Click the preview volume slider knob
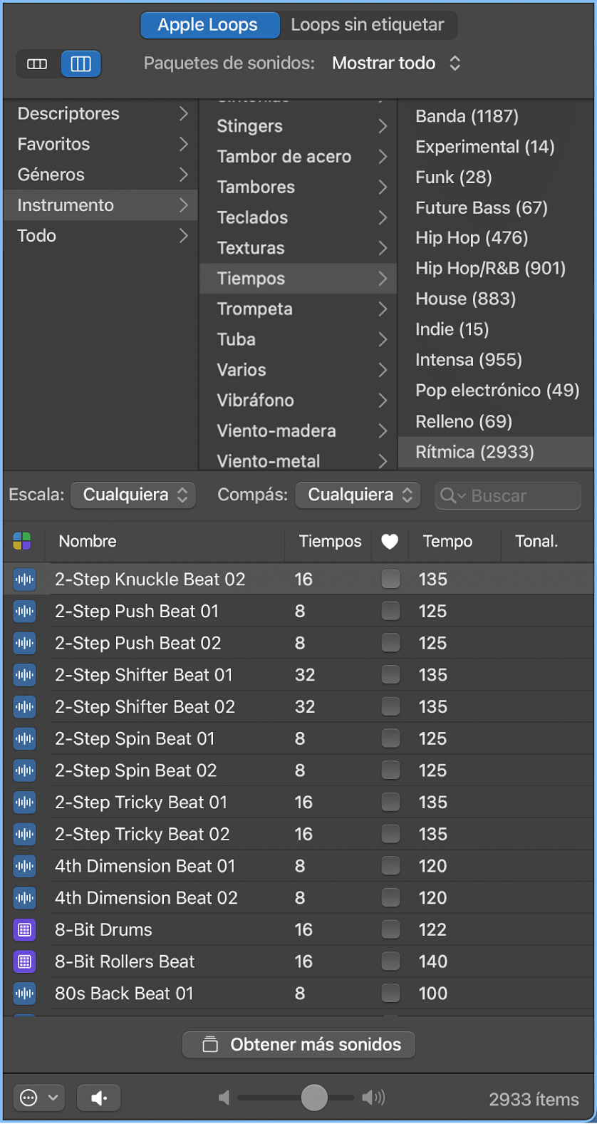This screenshot has height=1124, width=597. point(314,1098)
